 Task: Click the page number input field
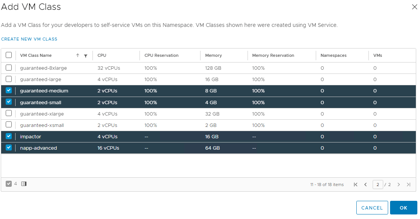(378, 185)
